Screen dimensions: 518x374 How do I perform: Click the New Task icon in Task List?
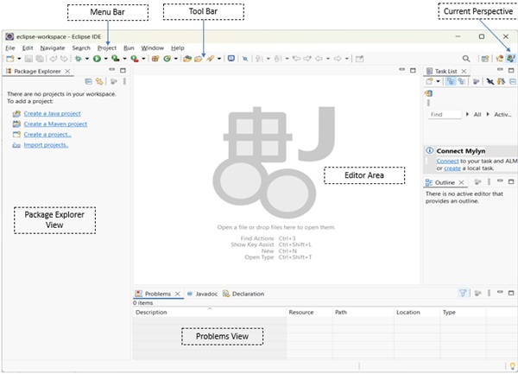coord(429,81)
